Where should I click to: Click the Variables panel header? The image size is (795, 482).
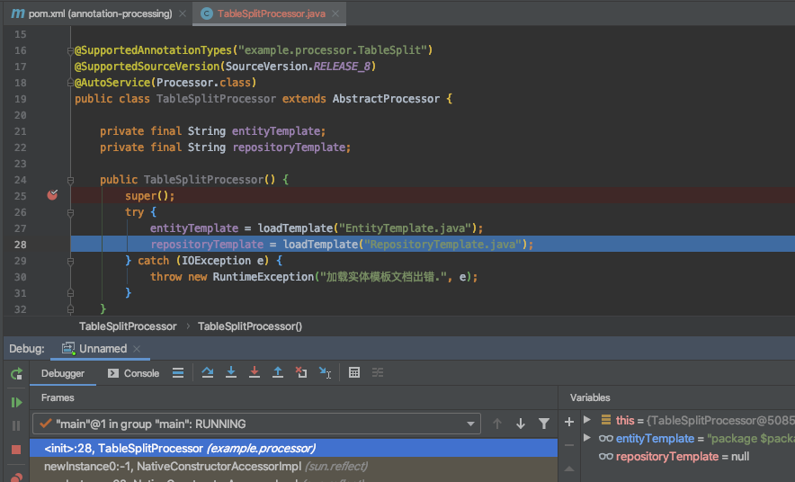click(x=590, y=397)
